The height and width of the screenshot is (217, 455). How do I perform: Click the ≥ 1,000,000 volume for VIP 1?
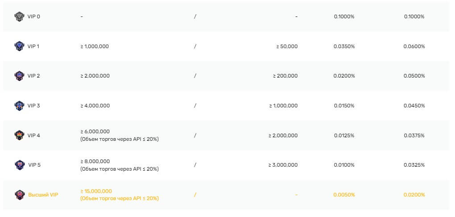tap(95, 46)
